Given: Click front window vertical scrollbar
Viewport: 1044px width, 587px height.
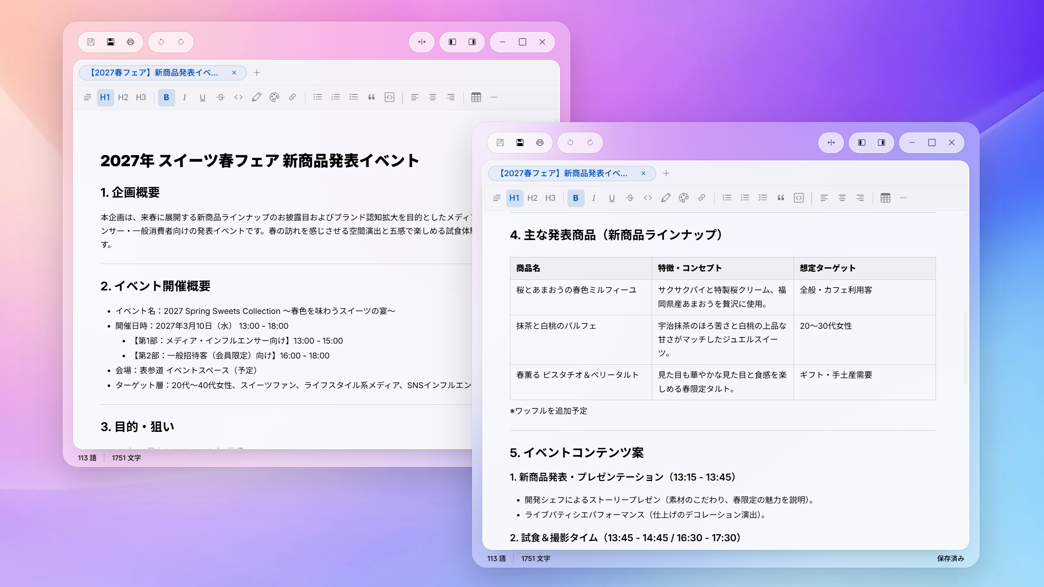Looking at the screenshot, I should pyautogui.click(x=965, y=347).
